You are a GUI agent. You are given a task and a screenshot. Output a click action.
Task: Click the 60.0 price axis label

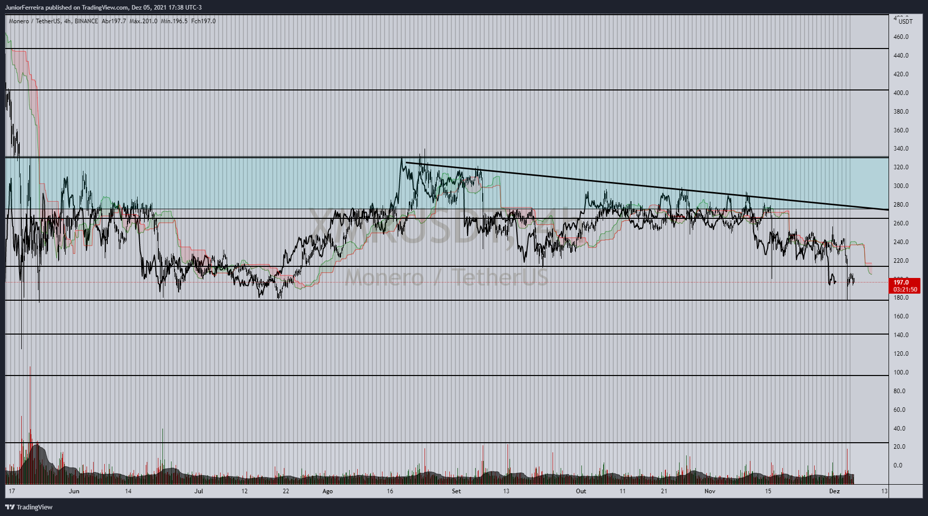pyautogui.click(x=900, y=410)
